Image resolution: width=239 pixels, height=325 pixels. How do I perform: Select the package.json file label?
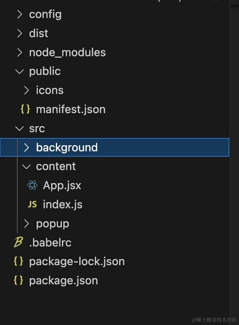63,281
